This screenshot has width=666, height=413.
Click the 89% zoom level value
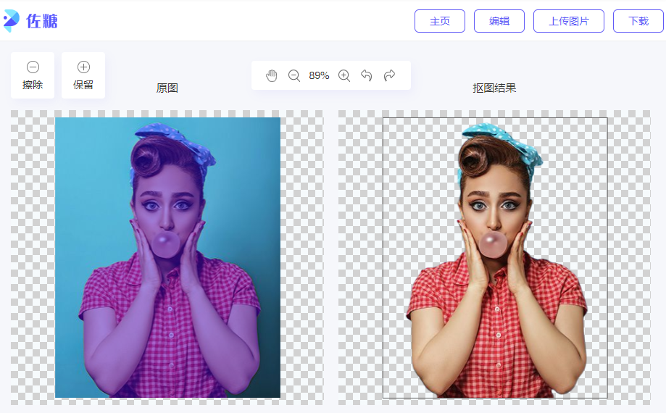[x=319, y=75]
